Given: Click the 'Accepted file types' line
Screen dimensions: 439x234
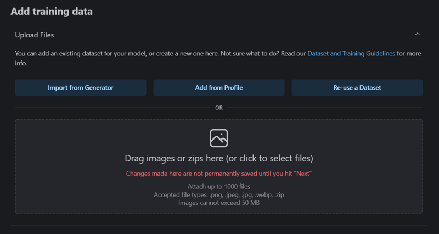Looking at the screenshot, I should coord(219,195).
